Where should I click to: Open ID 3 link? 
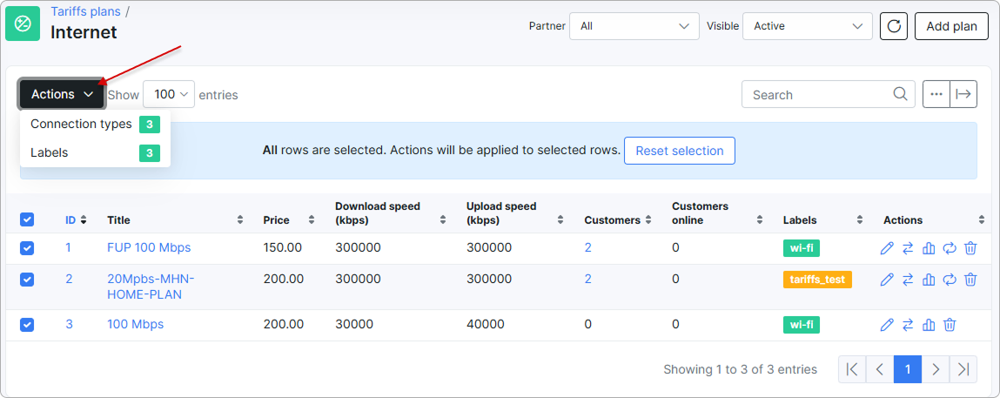[69, 324]
